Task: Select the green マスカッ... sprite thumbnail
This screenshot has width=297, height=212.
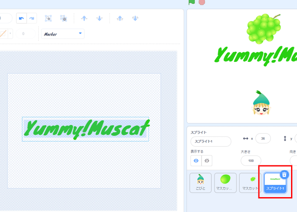Action: click(225, 183)
